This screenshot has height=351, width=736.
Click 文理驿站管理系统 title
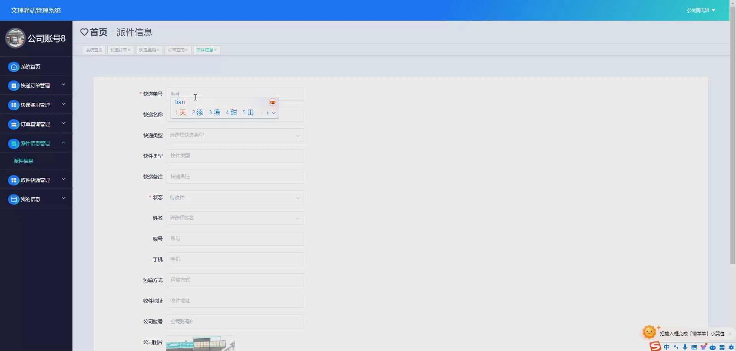36,10
